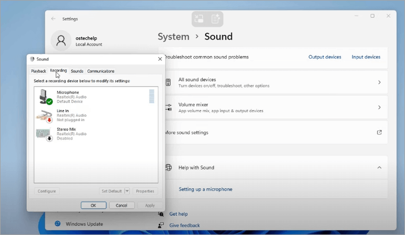405x235 pixels.
Task: Click the Volume mixer slider icon
Action: (169, 107)
